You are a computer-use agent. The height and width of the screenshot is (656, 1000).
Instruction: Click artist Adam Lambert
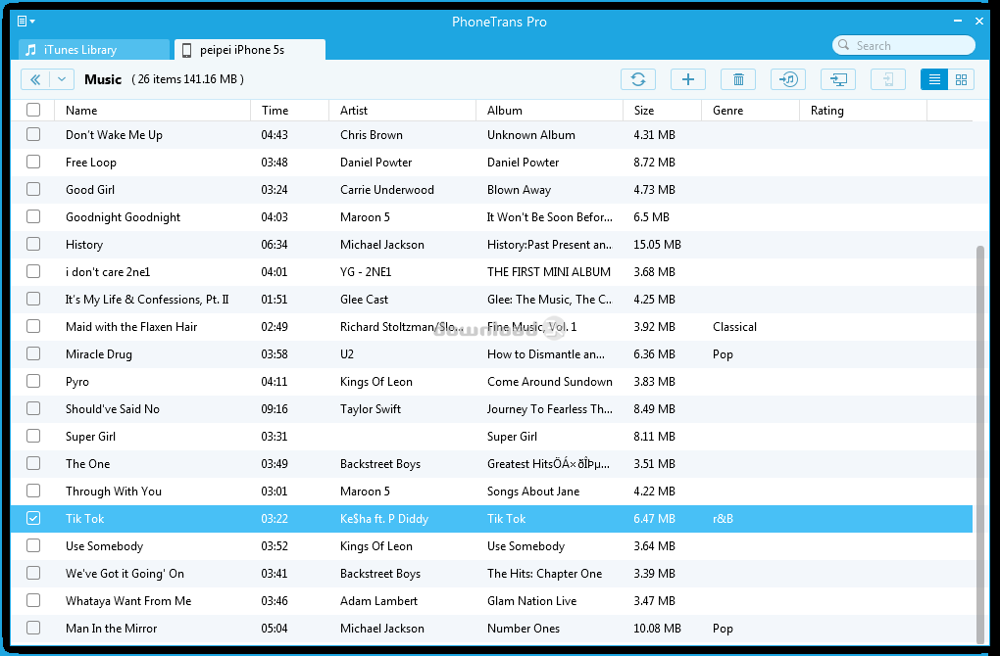point(378,600)
